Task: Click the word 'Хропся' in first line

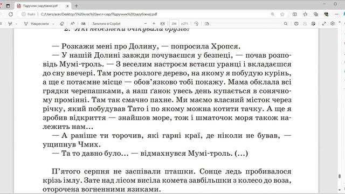Action: pos(224,46)
